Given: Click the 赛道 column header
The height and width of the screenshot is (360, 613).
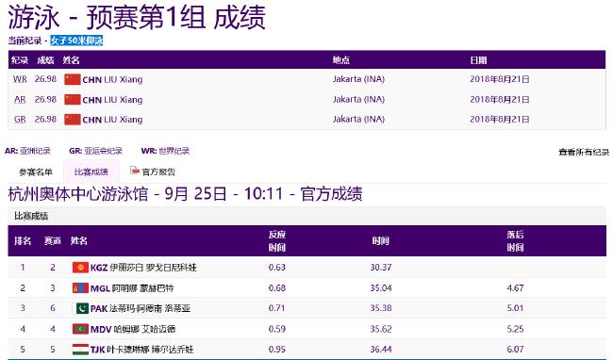Looking at the screenshot, I should tap(53, 241).
